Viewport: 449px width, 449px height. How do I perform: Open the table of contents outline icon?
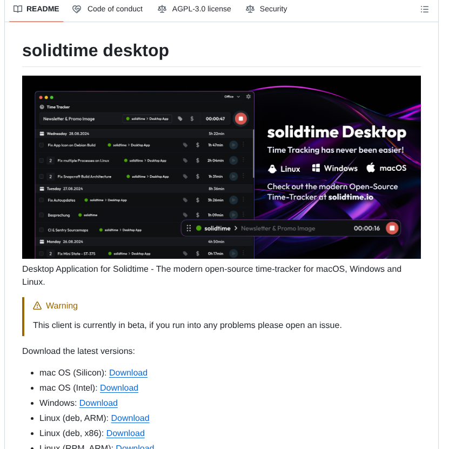[425, 9]
